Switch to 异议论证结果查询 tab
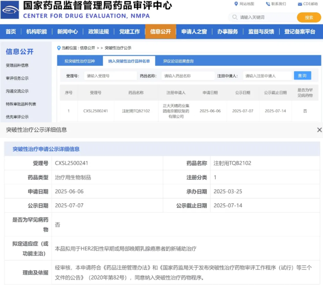Image resolution: width=323 pixels, height=285 pixels. coord(178,61)
